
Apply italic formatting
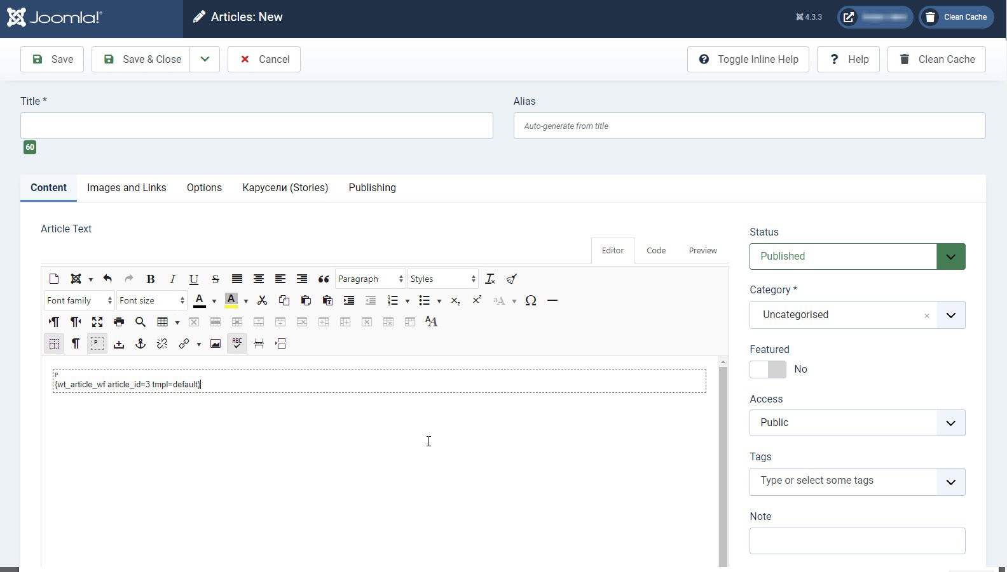click(172, 279)
